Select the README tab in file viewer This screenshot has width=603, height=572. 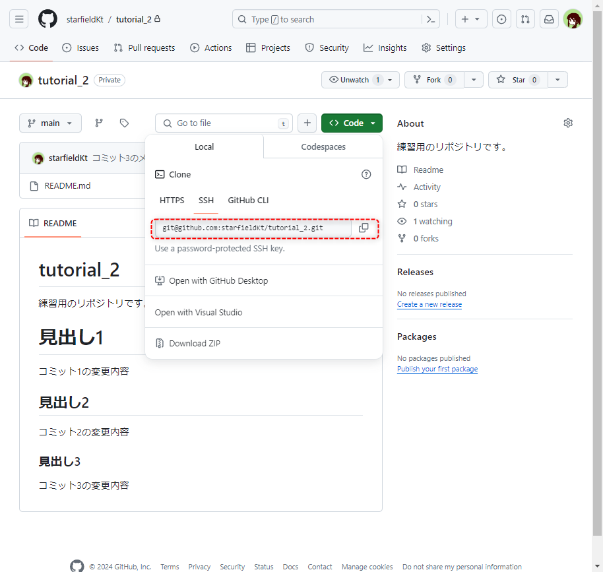point(53,223)
